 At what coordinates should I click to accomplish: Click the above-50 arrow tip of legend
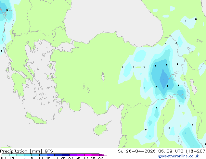pyautogui.click(x=103, y=155)
